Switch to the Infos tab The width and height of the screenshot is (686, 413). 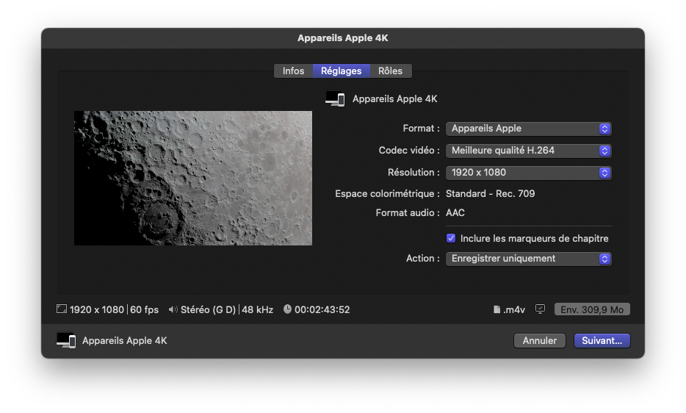point(293,71)
